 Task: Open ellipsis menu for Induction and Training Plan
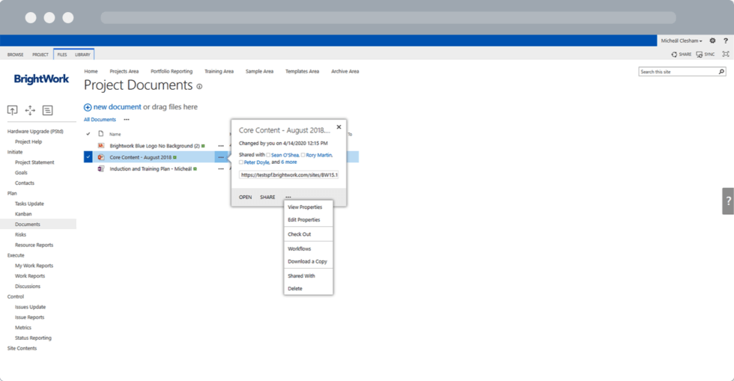coord(221,169)
